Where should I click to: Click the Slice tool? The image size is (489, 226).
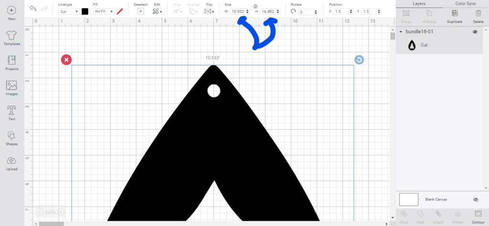pyautogui.click(x=404, y=214)
